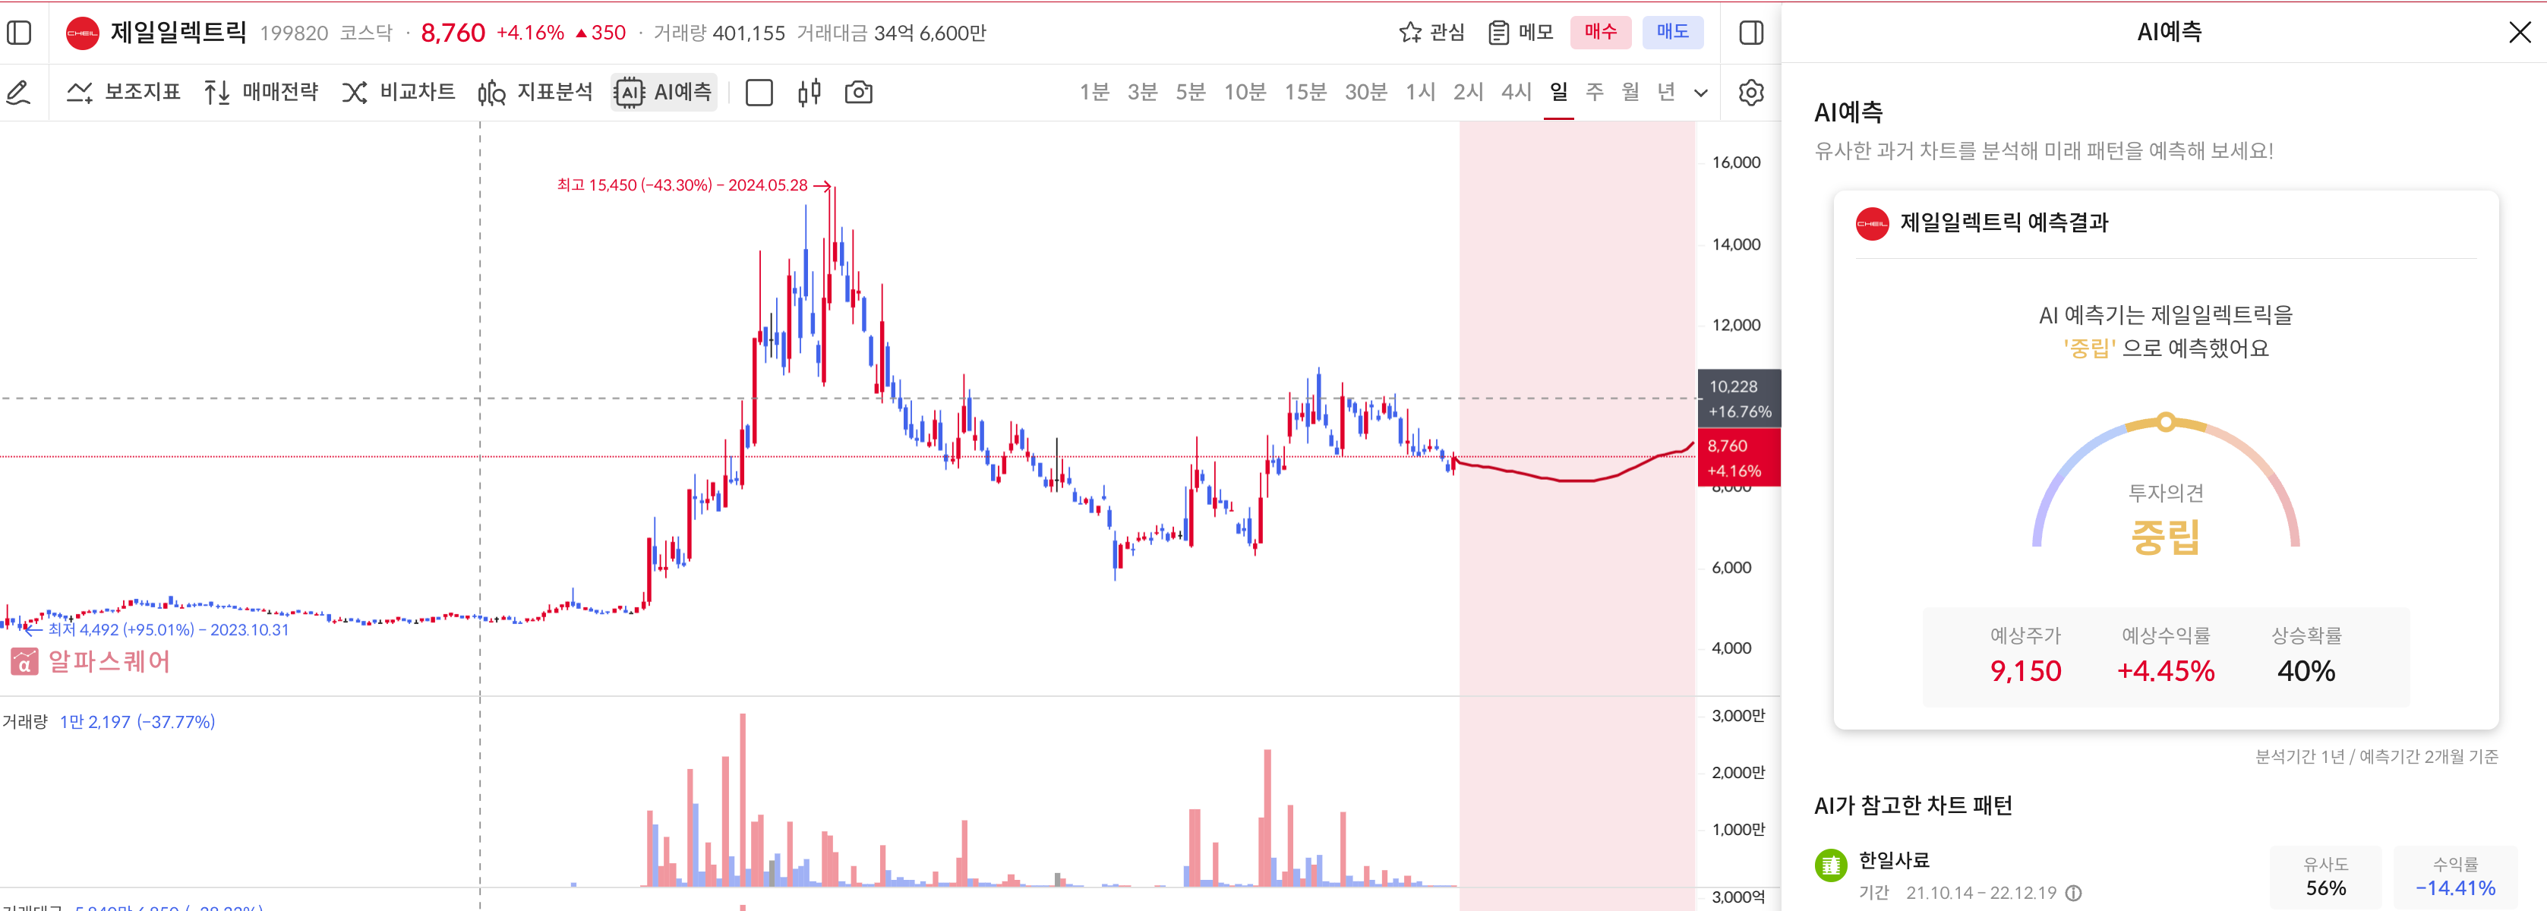The image size is (2547, 911).
Task: Select the 2시 timeframe
Action: pyautogui.click(x=1468, y=92)
